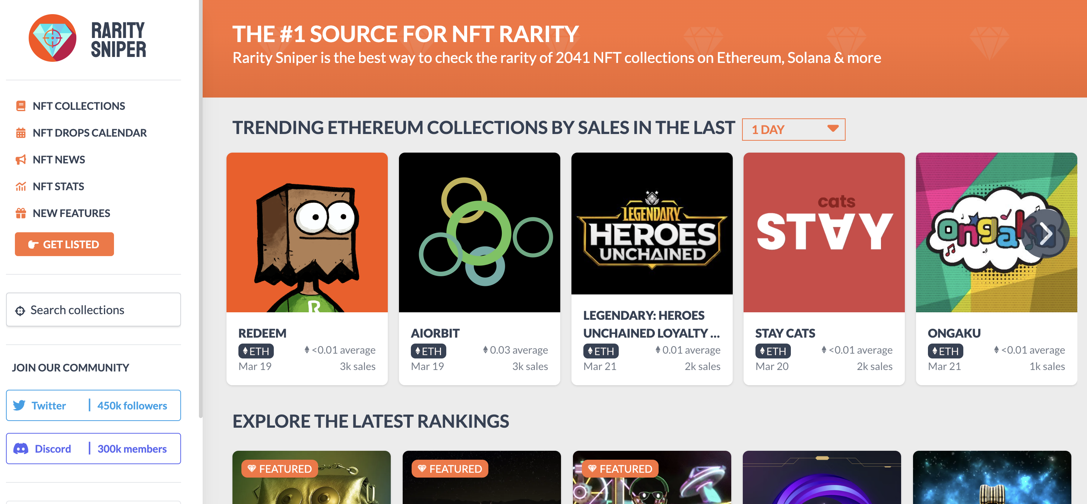This screenshot has width=1087, height=504.
Task: Click the ETH badge on AIORBIT card
Action: click(x=428, y=351)
